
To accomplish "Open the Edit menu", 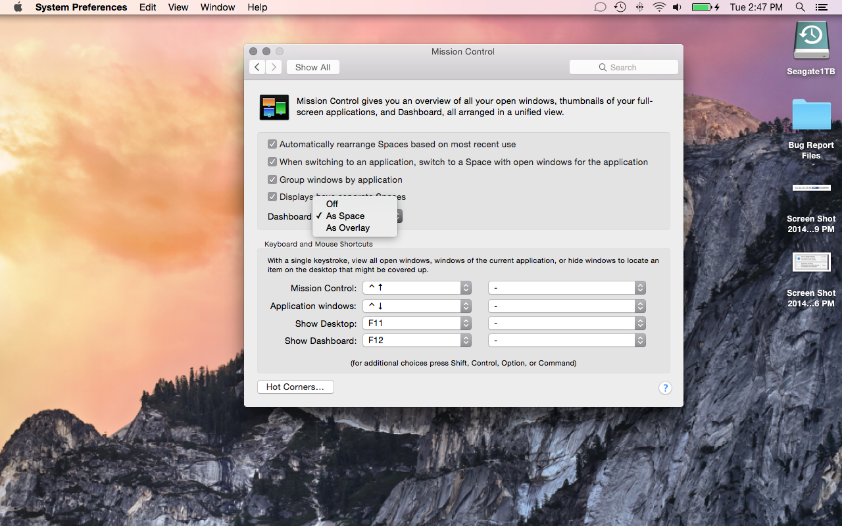I will [148, 7].
